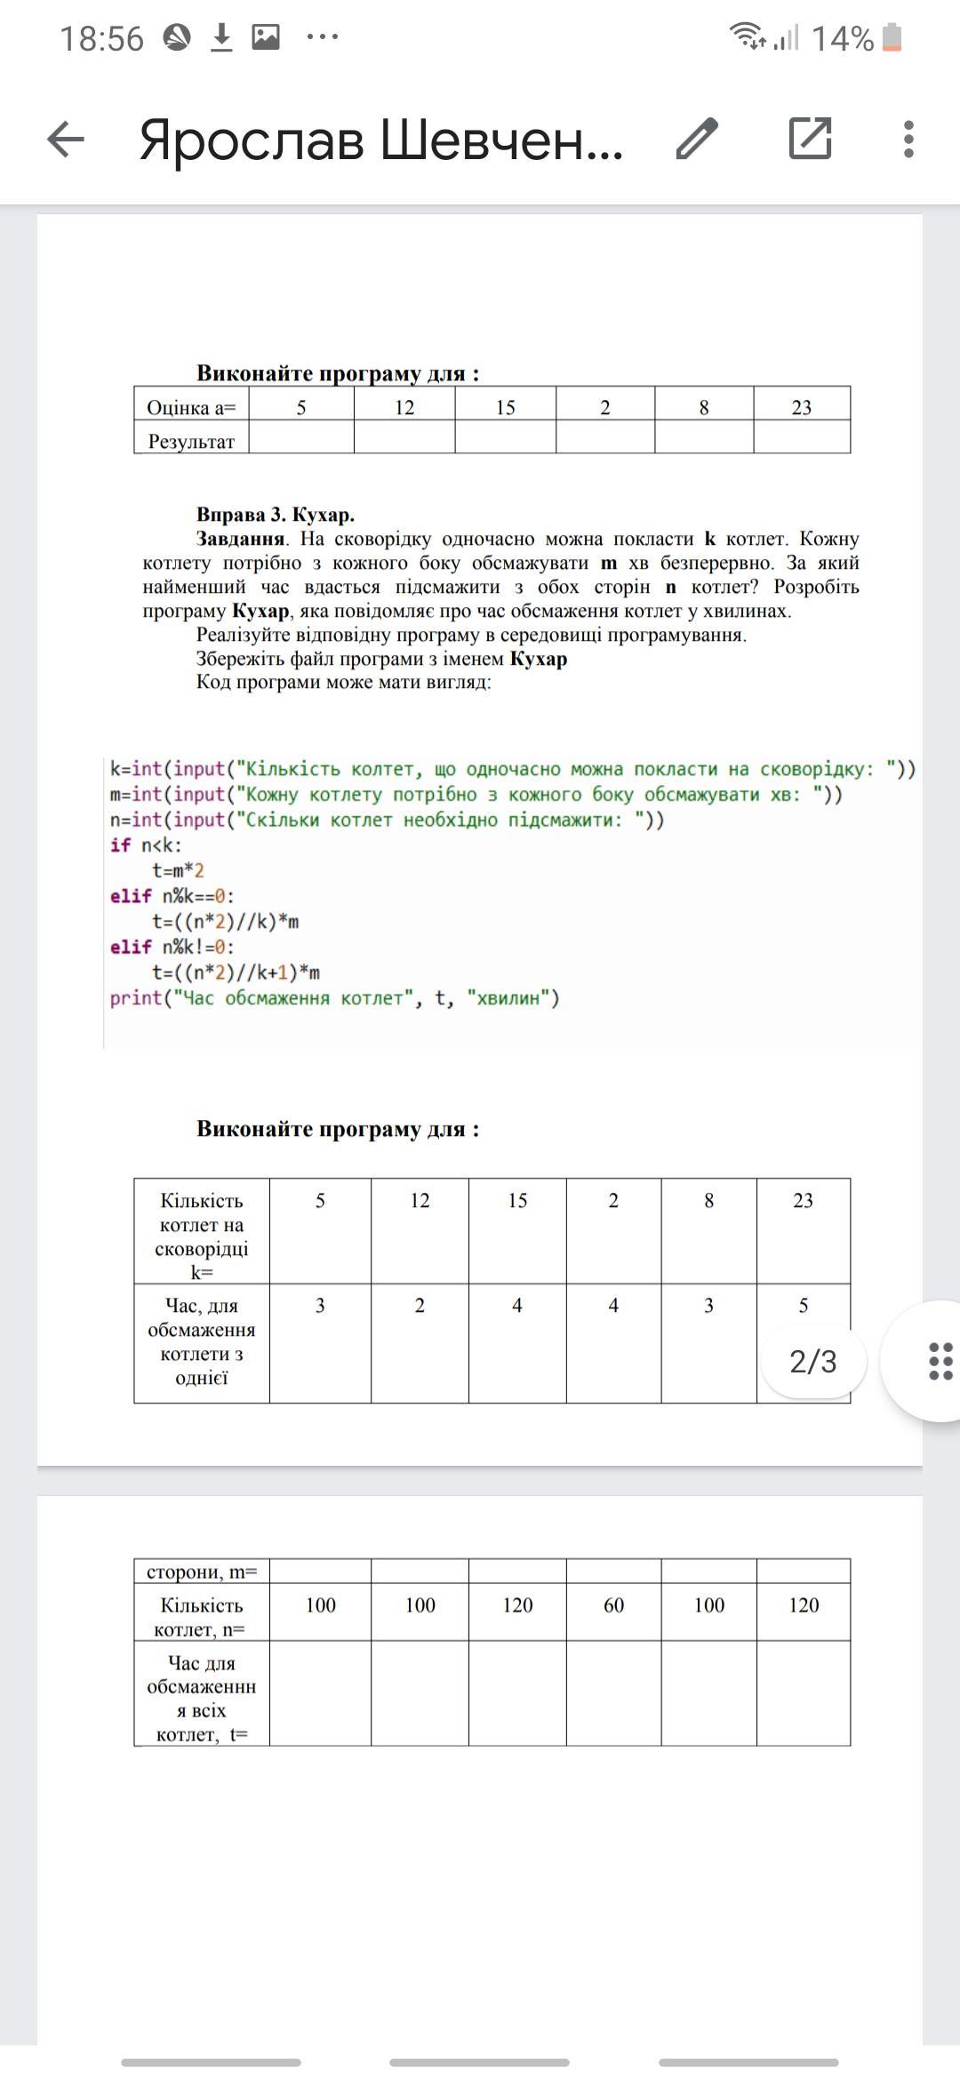Tap the code line t=m*2
The height and width of the screenshot is (2080, 960).
(x=178, y=870)
